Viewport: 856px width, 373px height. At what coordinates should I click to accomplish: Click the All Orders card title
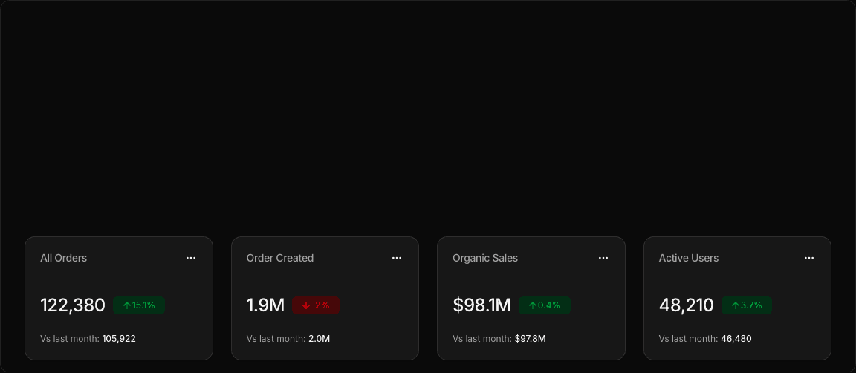click(63, 258)
